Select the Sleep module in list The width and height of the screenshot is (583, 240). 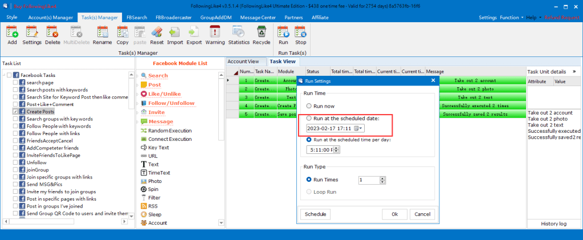pos(154,214)
